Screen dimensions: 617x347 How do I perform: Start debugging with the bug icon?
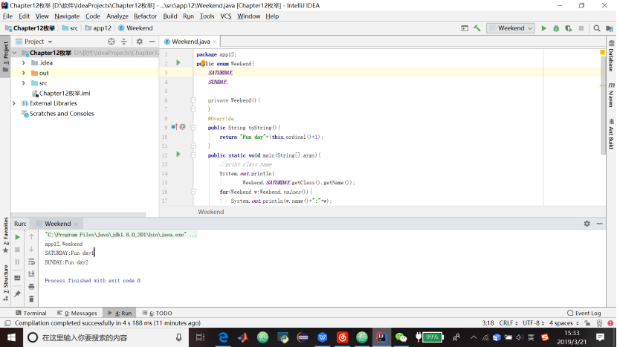coord(556,28)
